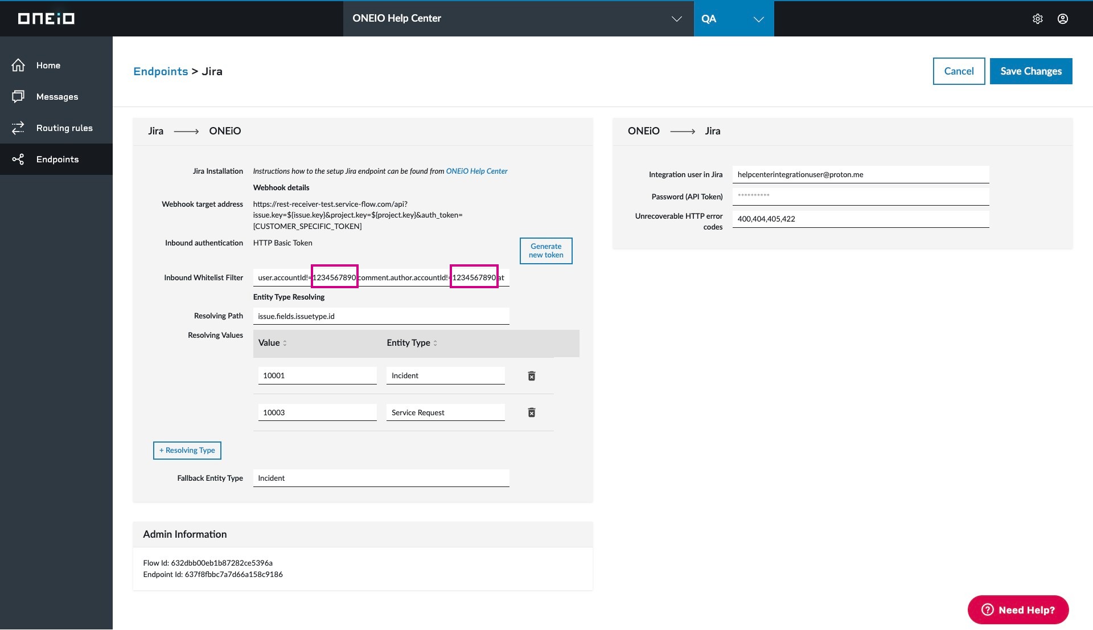Go to Home in sidebar

56,66
